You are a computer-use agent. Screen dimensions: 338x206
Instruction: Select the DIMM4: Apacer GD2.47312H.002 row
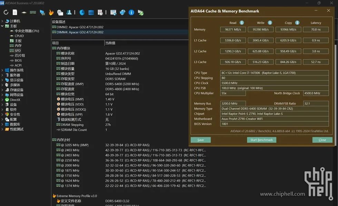(120, 32)
